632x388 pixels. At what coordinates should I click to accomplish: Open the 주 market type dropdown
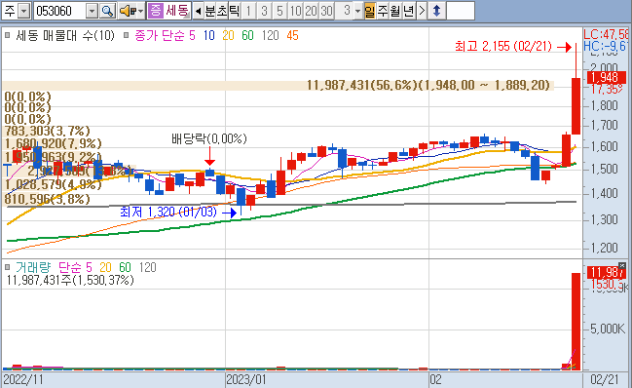(x=24, y=11)
